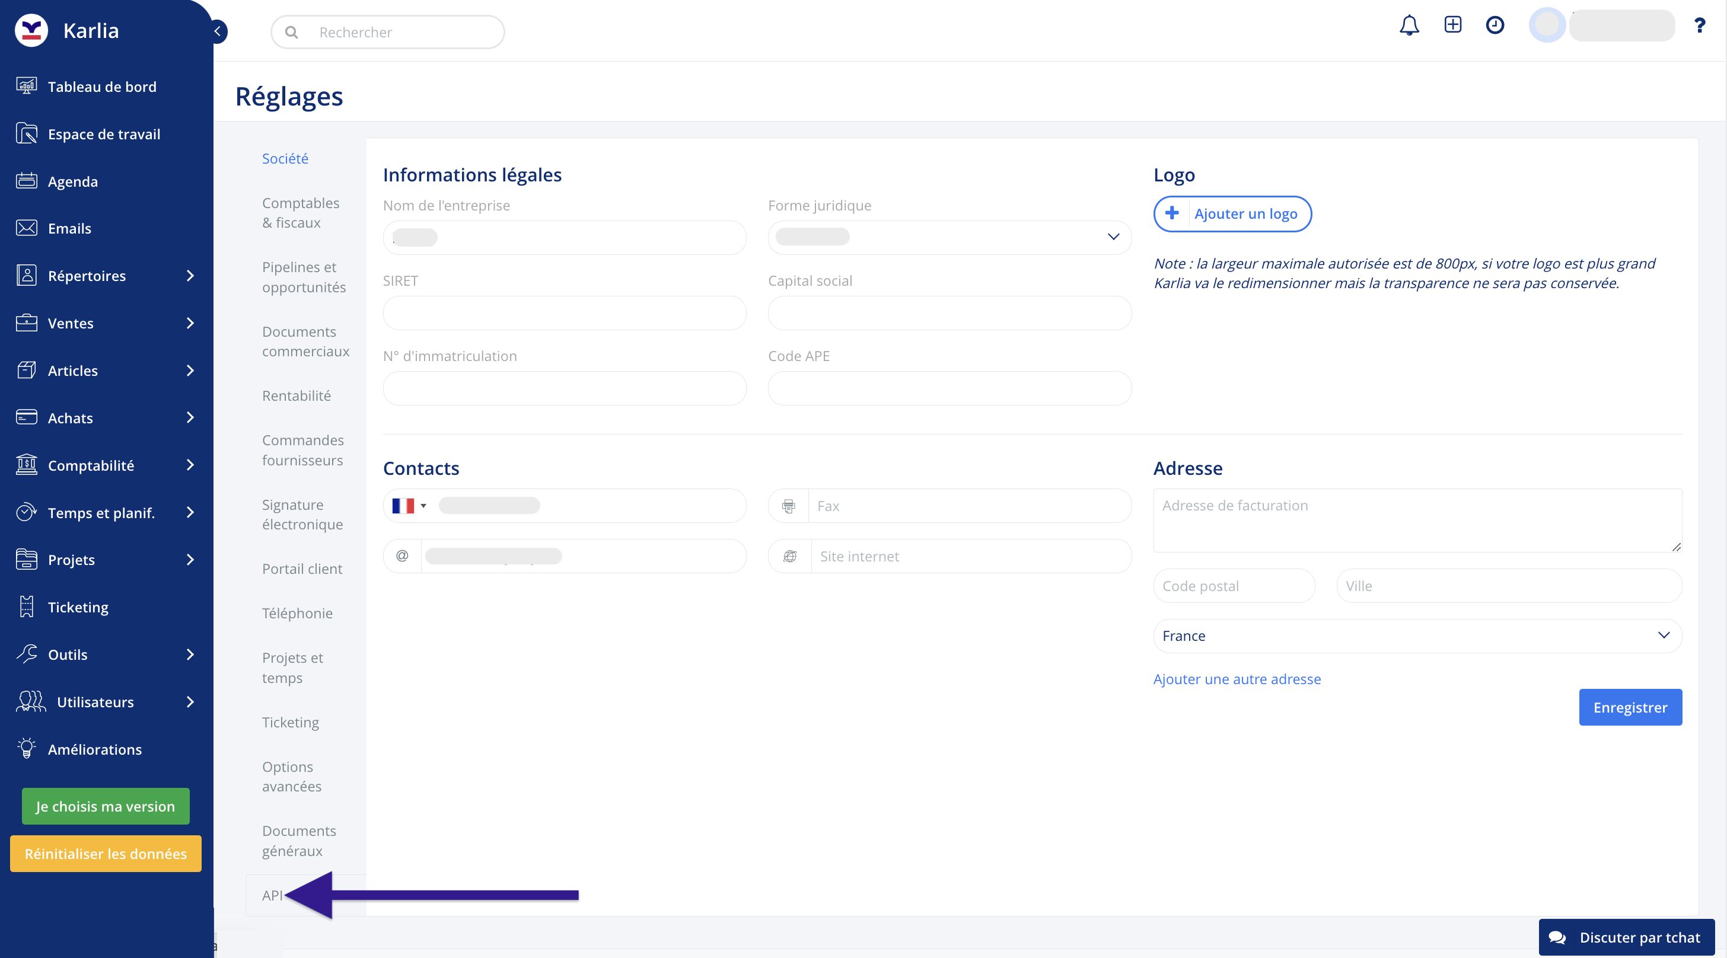Click the quick add plus icon
The width and height of the screenshot is (1727, 958).
(x=1452, y=25)
